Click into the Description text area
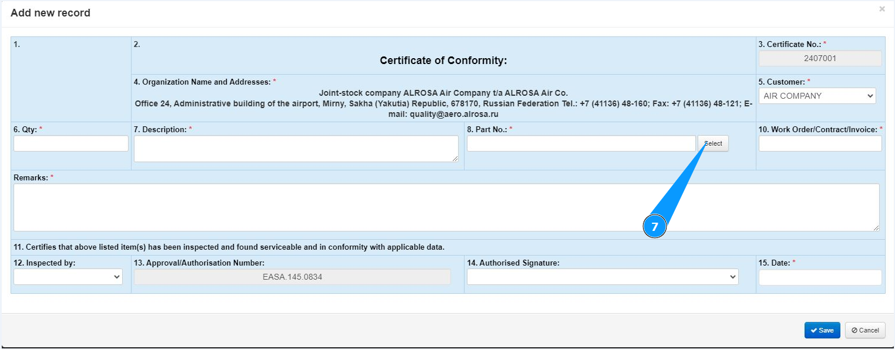 click(x=295, y=149)
